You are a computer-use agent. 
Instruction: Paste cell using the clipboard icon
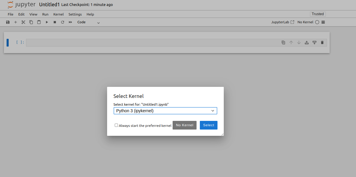pyautogui.click(x=39, y=22)
